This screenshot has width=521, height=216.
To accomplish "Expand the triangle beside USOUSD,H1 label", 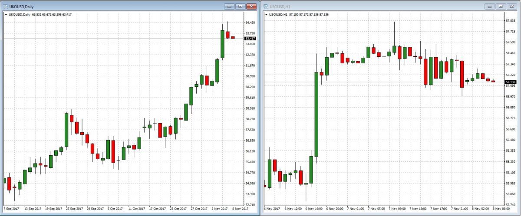I will click(266, 14).
